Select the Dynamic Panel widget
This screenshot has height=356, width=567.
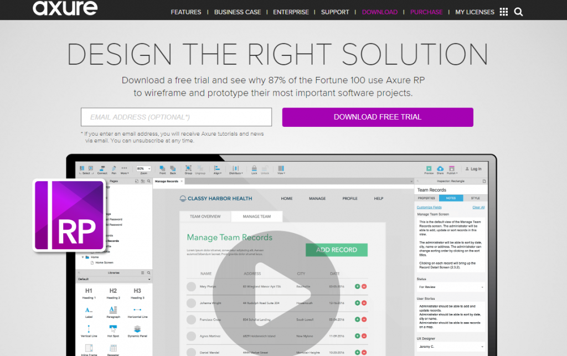click(x=137, y=328)
